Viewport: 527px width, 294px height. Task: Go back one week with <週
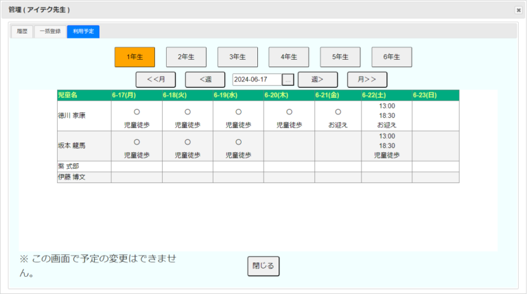[x=204, y=79]
